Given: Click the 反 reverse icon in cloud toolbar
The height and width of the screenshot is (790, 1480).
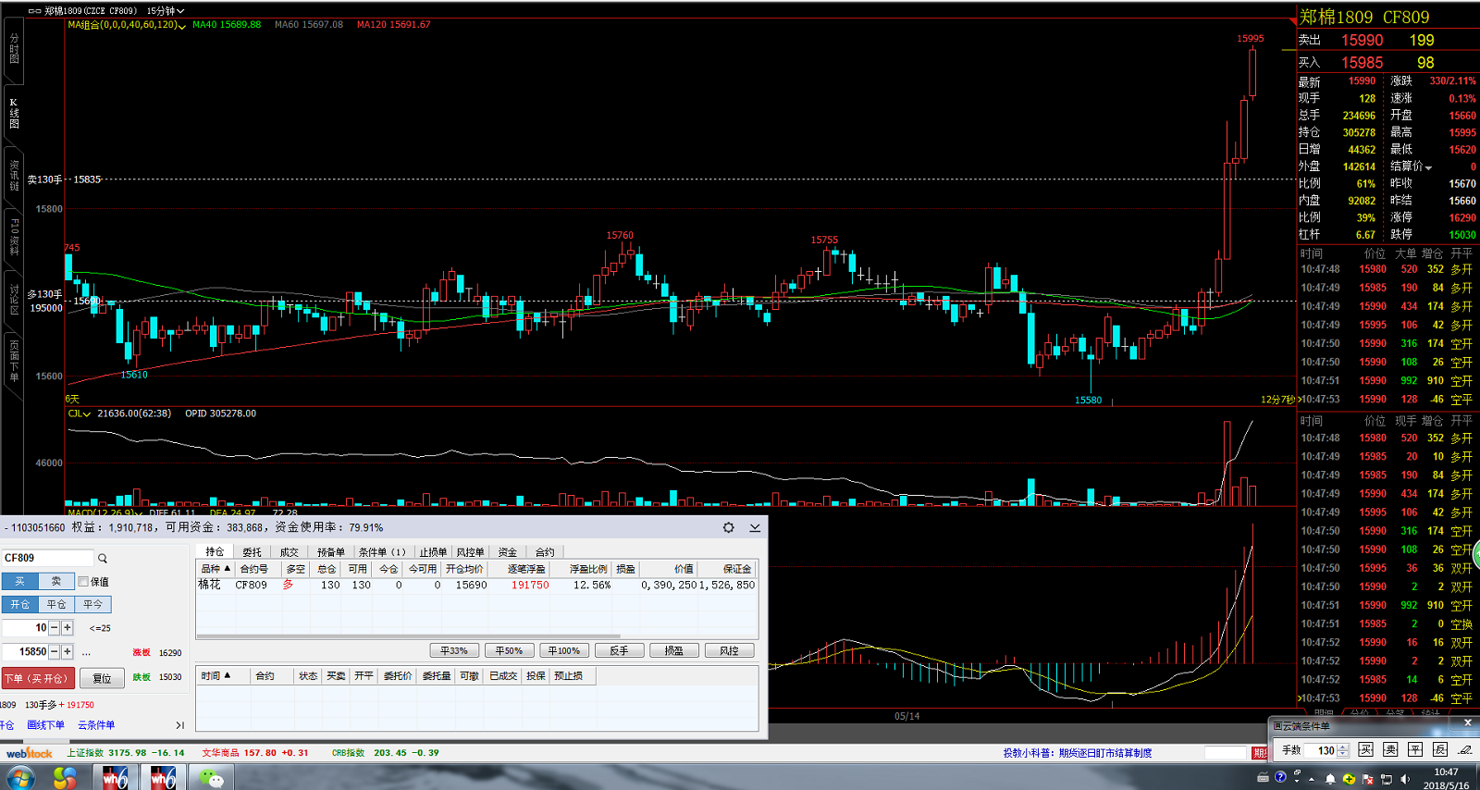Looking at the screenshot, I should (x=1440, y=749).
